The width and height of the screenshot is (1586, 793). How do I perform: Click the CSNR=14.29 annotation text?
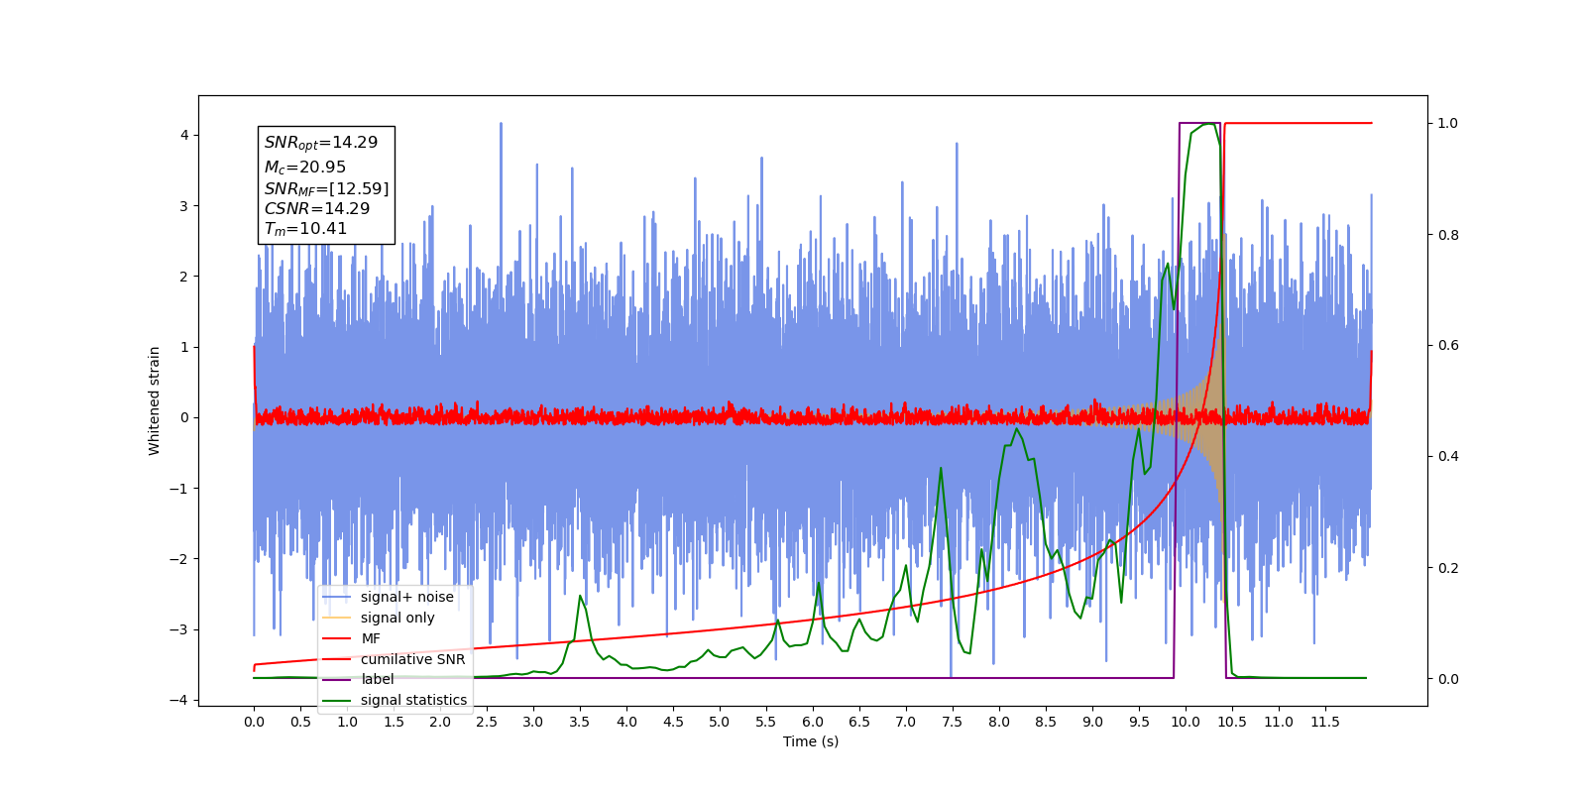pos(316,209)
